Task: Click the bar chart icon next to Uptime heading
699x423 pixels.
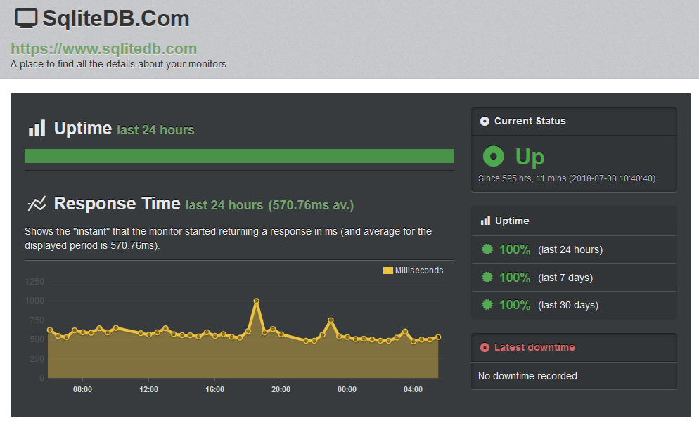Action: (x=37, y=128)
